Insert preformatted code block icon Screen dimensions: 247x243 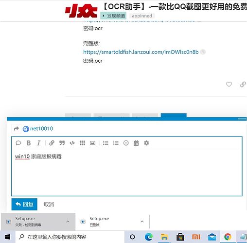(72, 143)
